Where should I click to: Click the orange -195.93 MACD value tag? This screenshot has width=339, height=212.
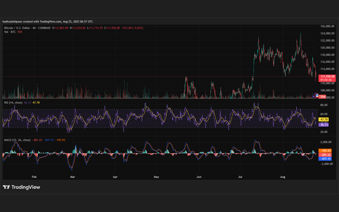(325, 151)
